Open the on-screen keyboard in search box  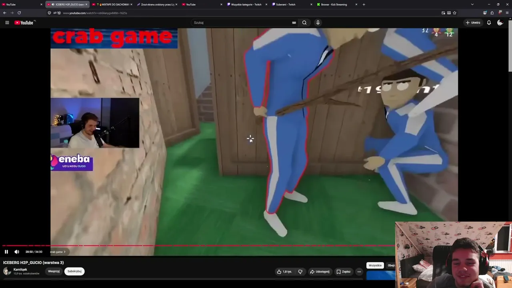[294, 23]
